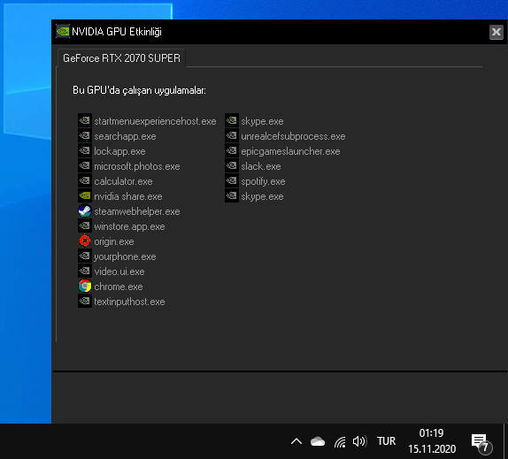Click the icon beside unrealcefsubprocess.exe
Viewport: 508px width, 459px height.
pos(232,135)
